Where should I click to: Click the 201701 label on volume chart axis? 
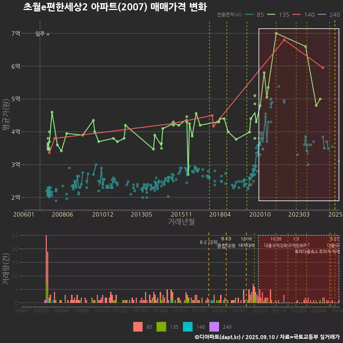tap(199, 310)
